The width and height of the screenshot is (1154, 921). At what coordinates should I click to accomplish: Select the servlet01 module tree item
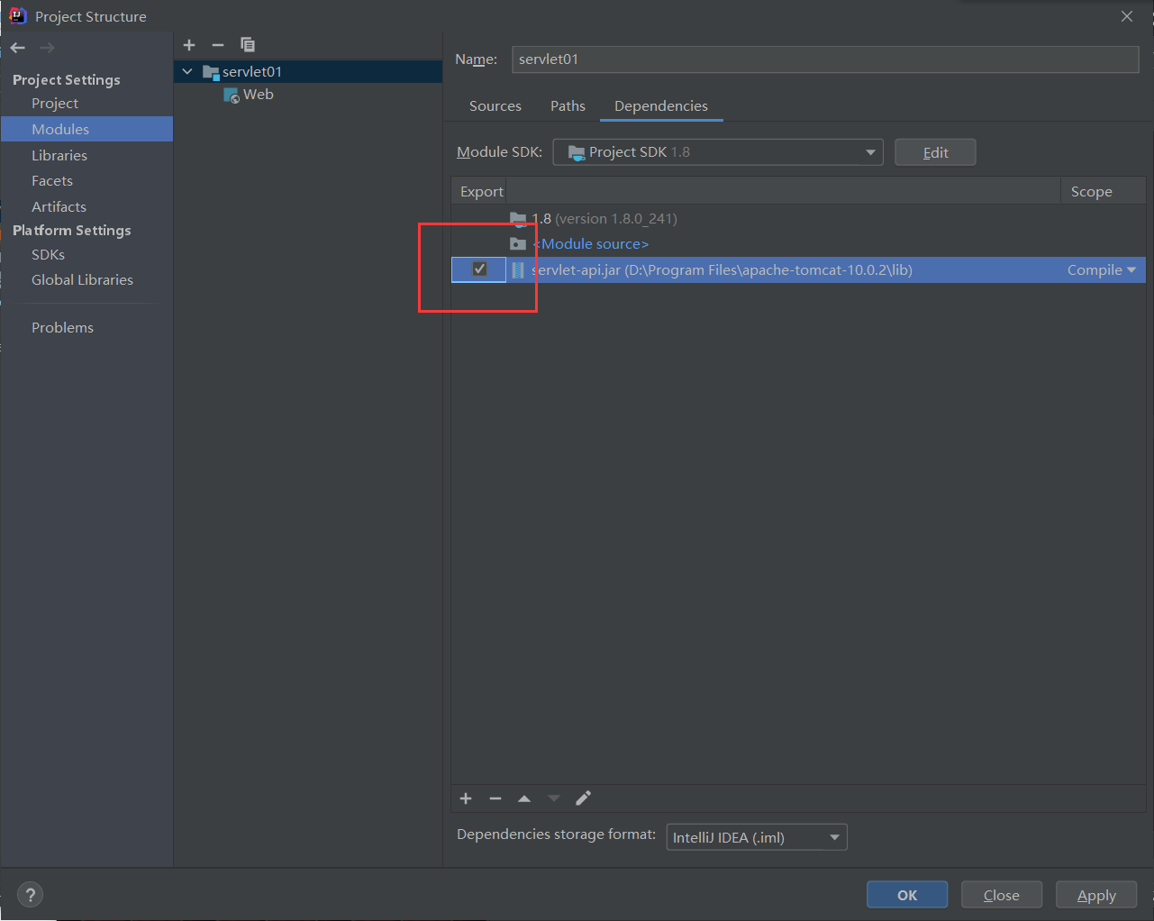[308, 71]
